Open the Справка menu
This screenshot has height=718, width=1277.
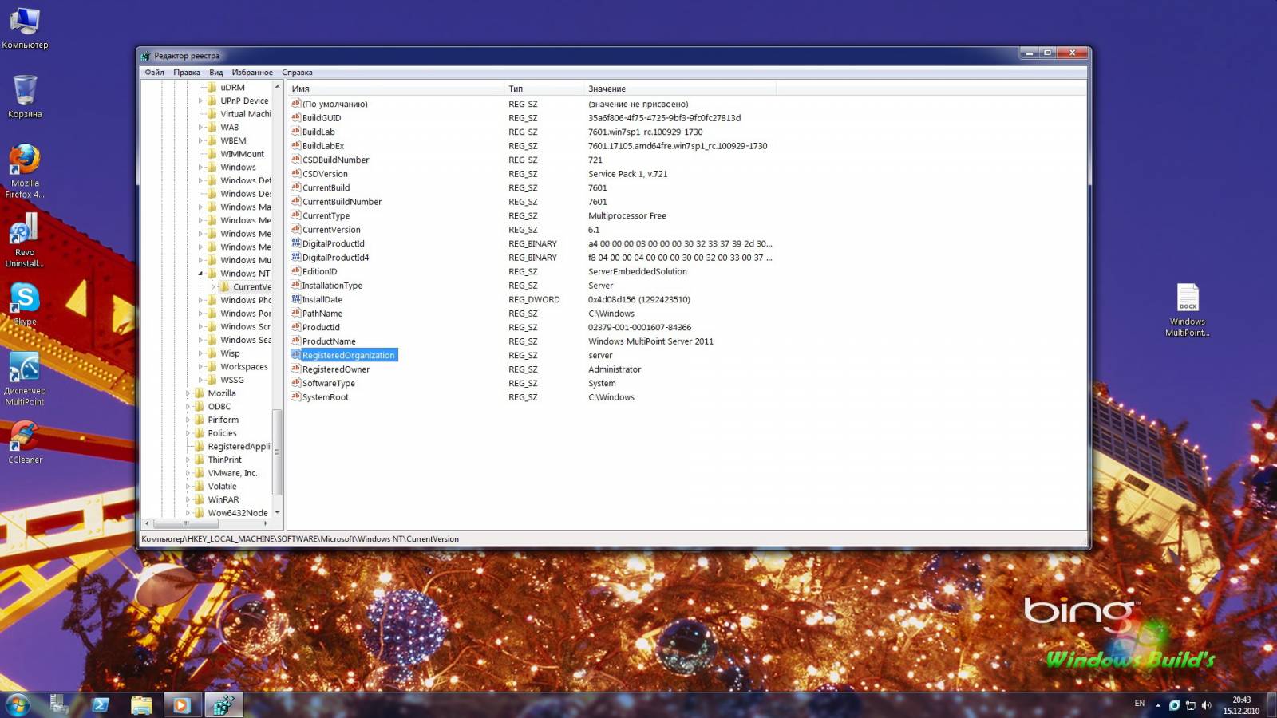297,72
